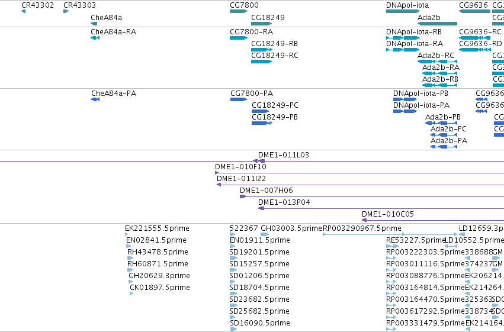Click the CG7800 gene bar
The image size is (504, 332).
pos(239,11)
